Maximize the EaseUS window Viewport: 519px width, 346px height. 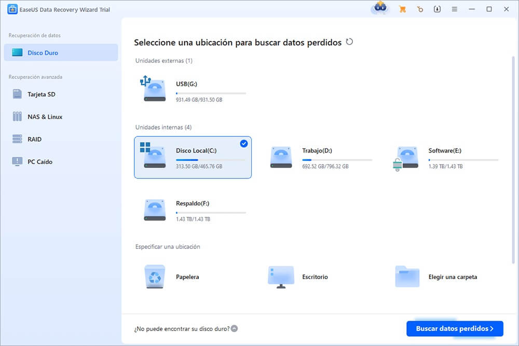489,9
